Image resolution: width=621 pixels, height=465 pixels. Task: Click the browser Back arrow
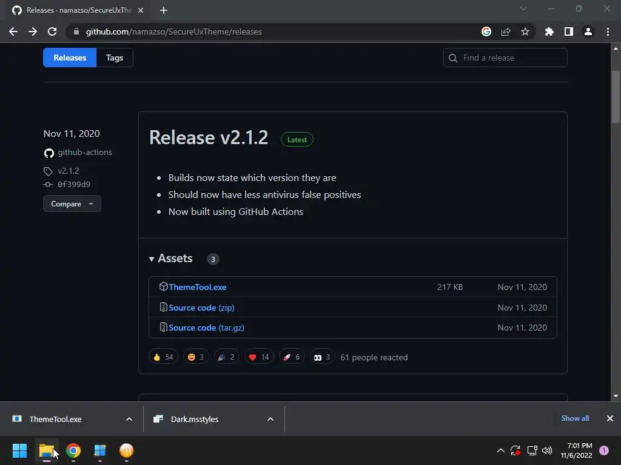click(13, 31)
